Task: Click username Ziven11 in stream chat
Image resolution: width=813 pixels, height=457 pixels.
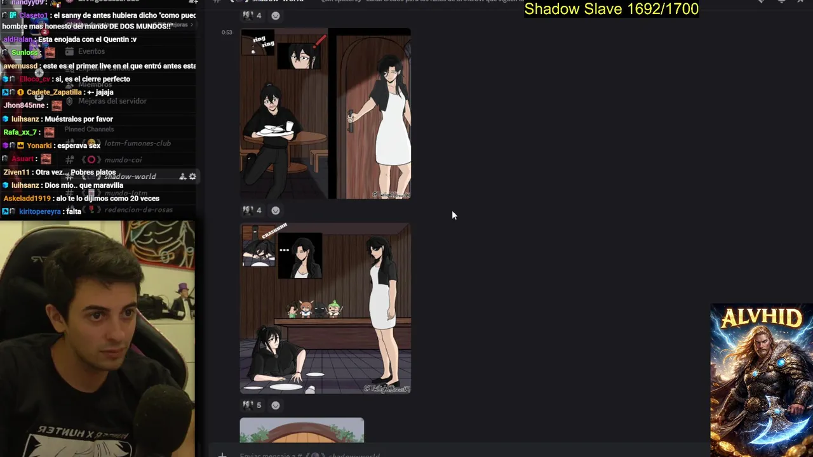Action: 17,172
